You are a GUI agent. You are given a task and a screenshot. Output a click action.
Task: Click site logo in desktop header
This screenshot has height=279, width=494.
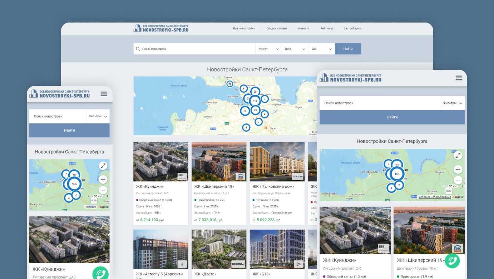click(x=161, y=28)
